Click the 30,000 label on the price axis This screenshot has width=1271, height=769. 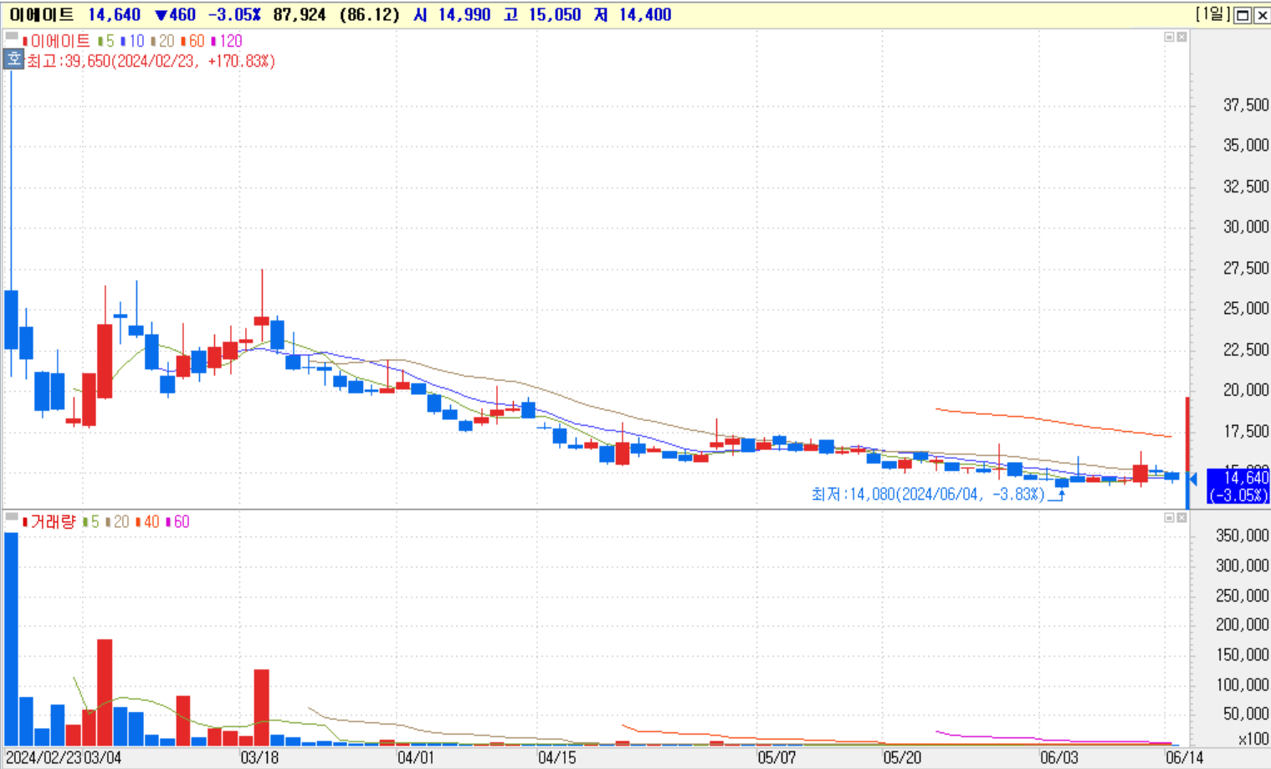click(1246, 227)
